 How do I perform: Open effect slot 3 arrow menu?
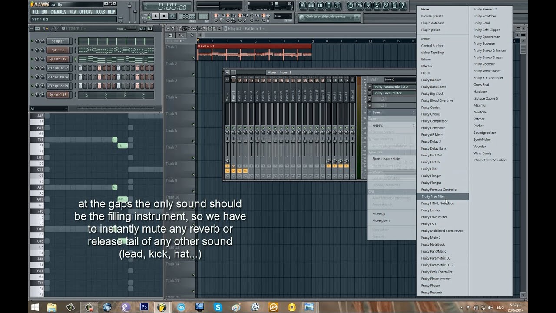tap(370, 99)
